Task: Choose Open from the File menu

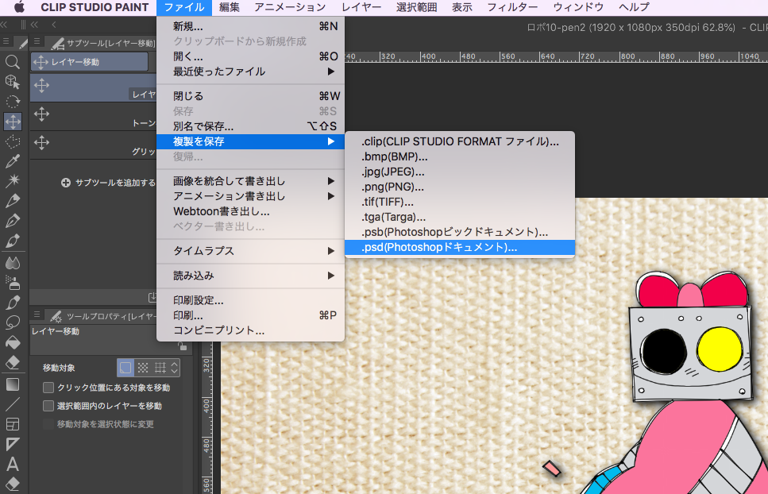Action: [250, 56]
